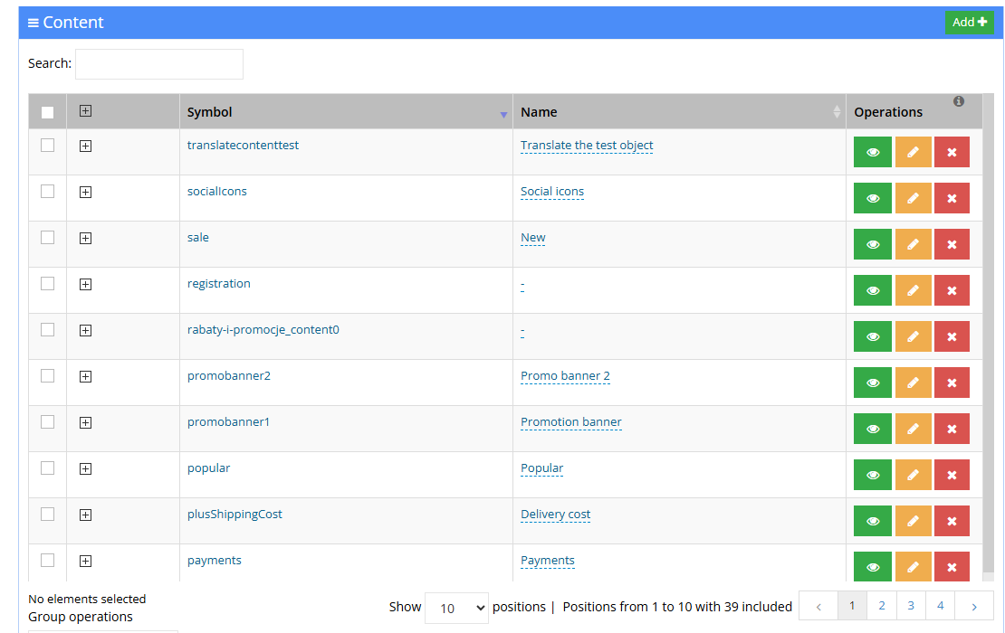The height and width of the screenshot is (633, 1005).
Task: Edit the socialIcons entry
Action: pos(913,198)
